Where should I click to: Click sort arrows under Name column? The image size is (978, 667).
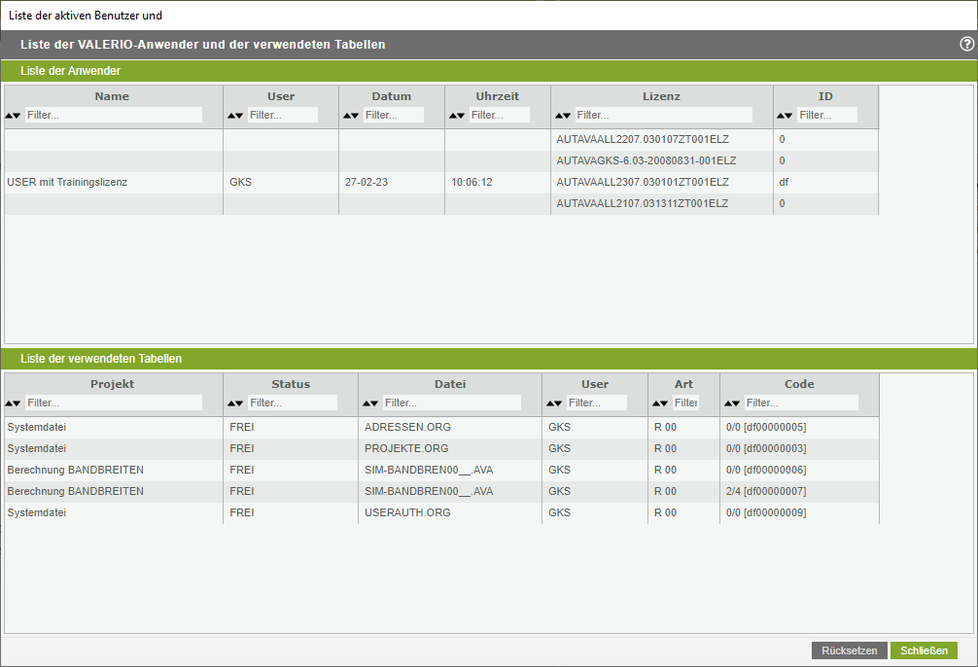pyautogui.click(x=14, y=116)
